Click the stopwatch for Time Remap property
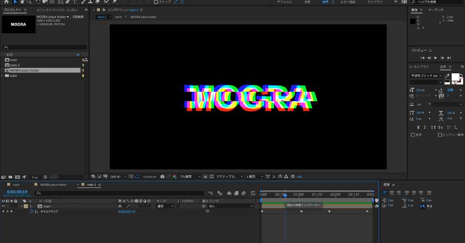The image size is (465, 243). pyautogui.click(x=32, y=212)
